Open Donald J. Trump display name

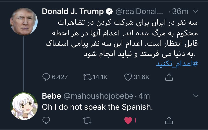tap(73, 11)
